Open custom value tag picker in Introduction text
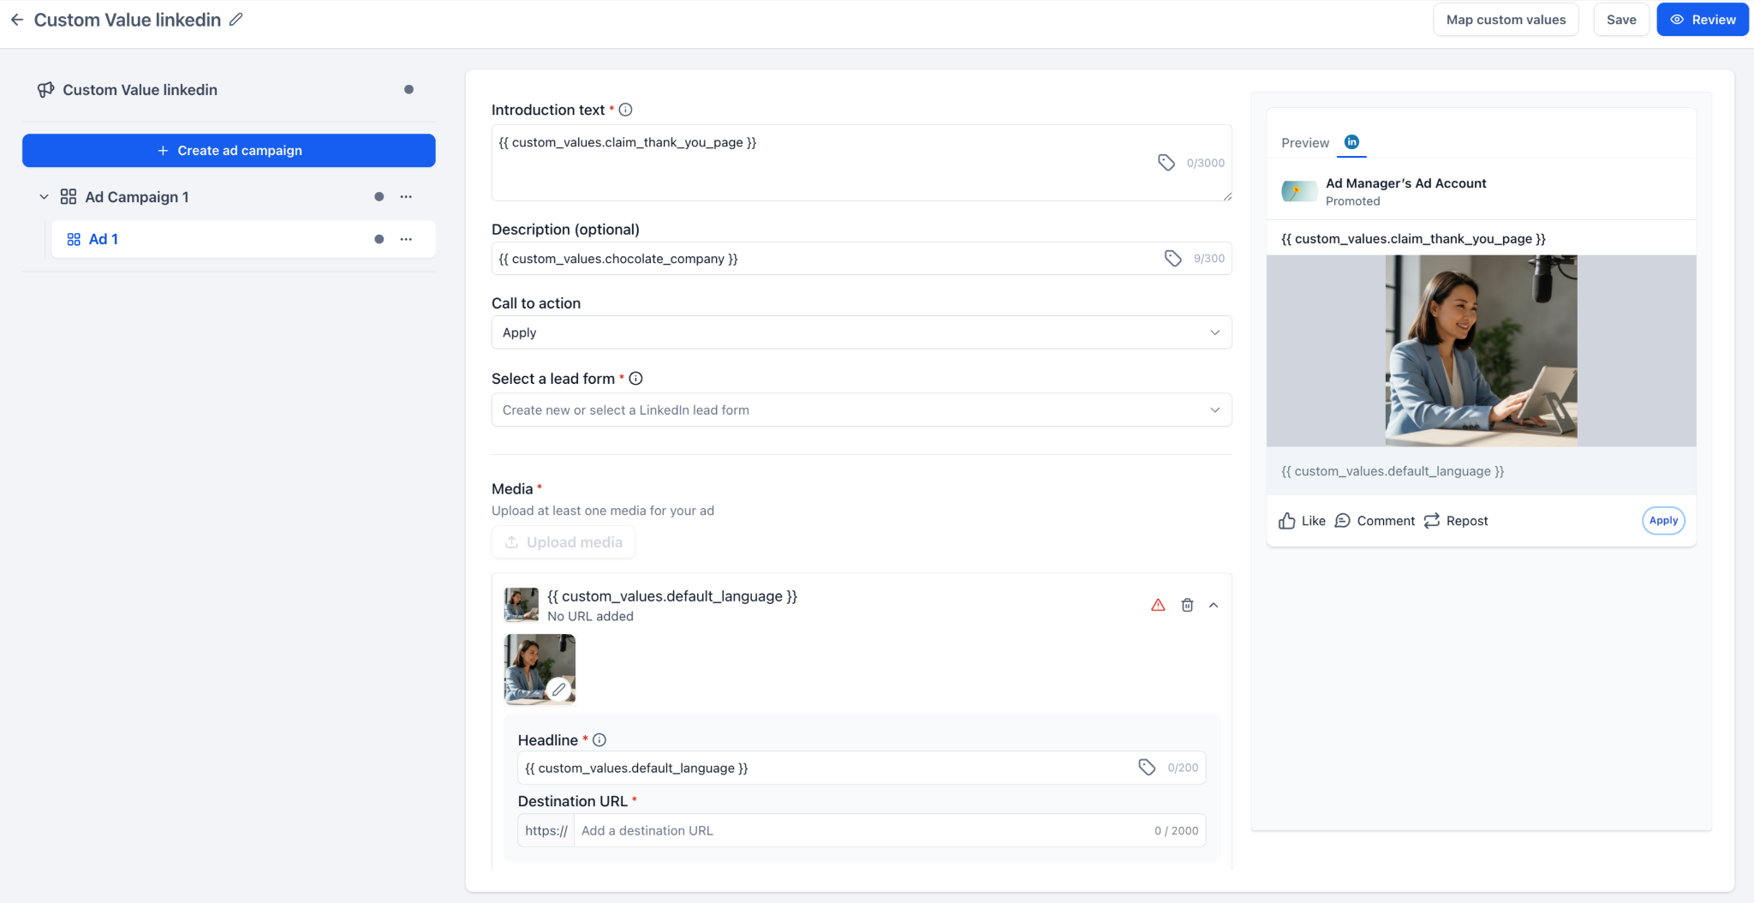This screenshot has height=903, width=1754. [x=1166, y=163]
